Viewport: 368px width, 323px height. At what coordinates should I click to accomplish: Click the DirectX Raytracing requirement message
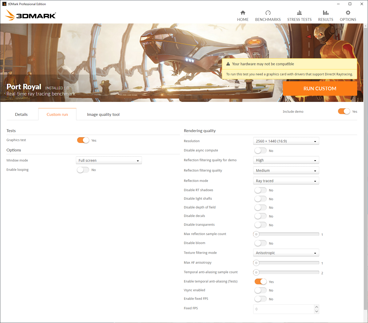tap(290, 74)
